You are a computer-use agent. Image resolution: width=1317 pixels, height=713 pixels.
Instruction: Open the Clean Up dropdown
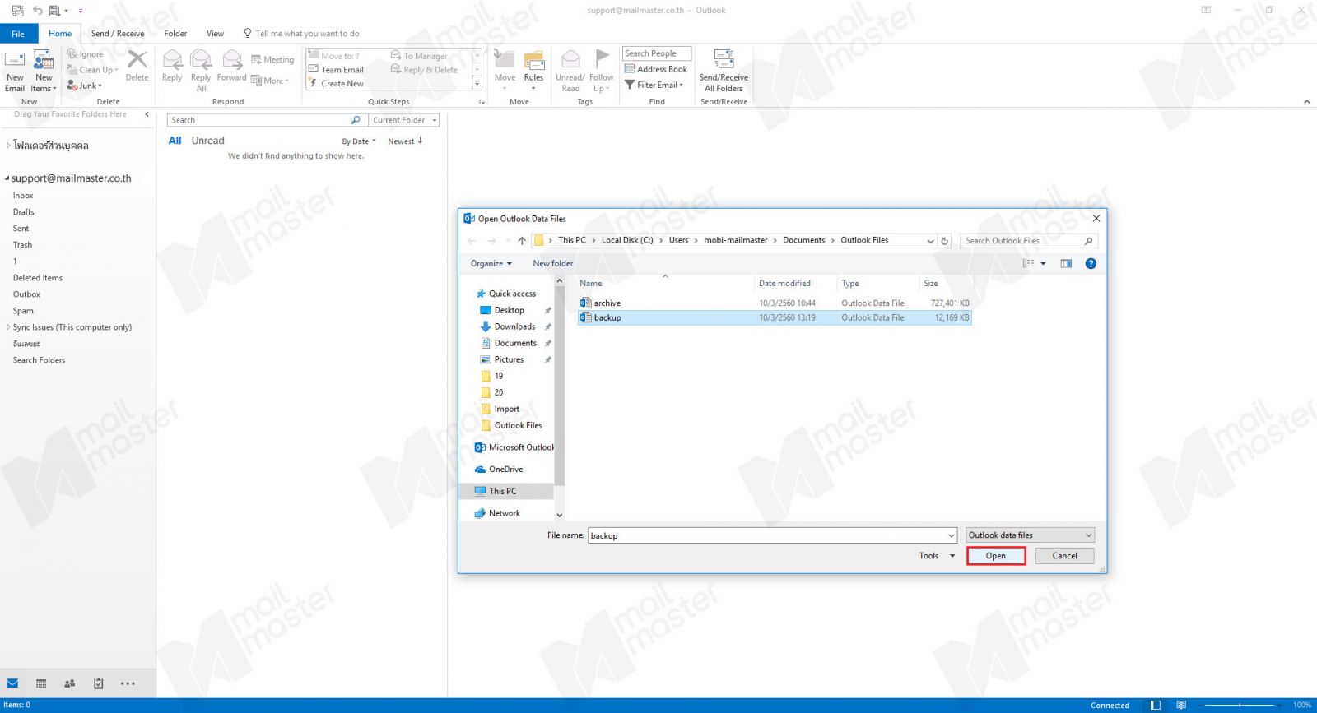[x=92, y=70]
